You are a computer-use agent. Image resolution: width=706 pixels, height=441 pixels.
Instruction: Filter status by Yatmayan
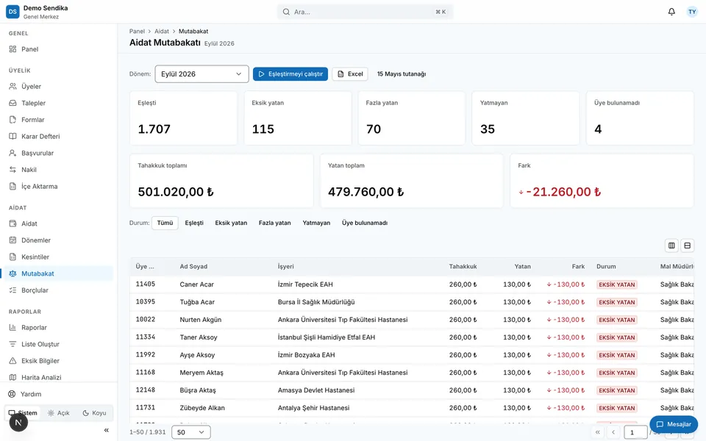click(316, 223)
